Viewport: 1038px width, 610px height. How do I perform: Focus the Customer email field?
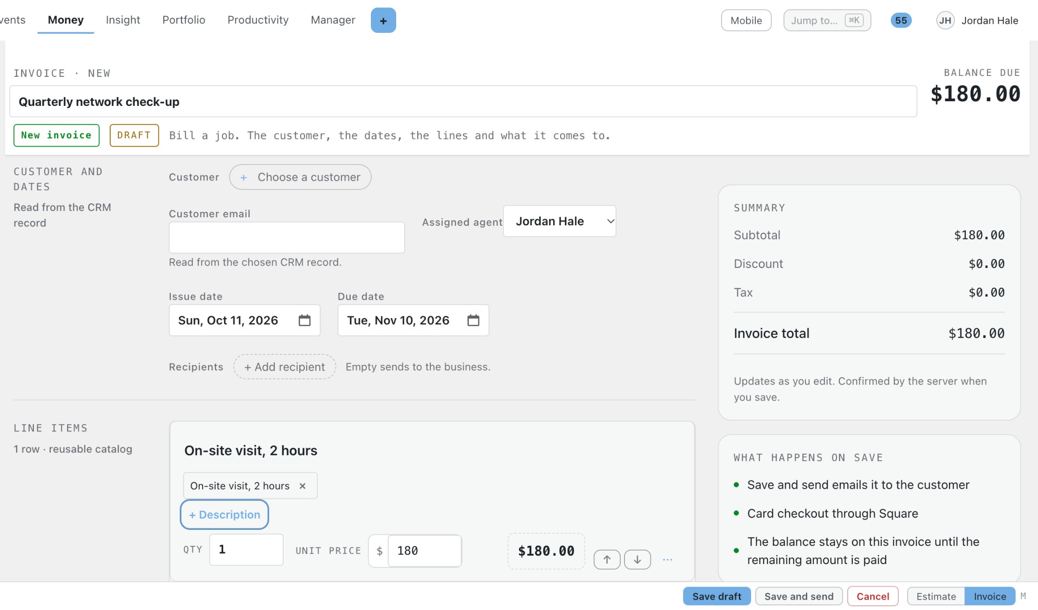click(x=286, y=238)
